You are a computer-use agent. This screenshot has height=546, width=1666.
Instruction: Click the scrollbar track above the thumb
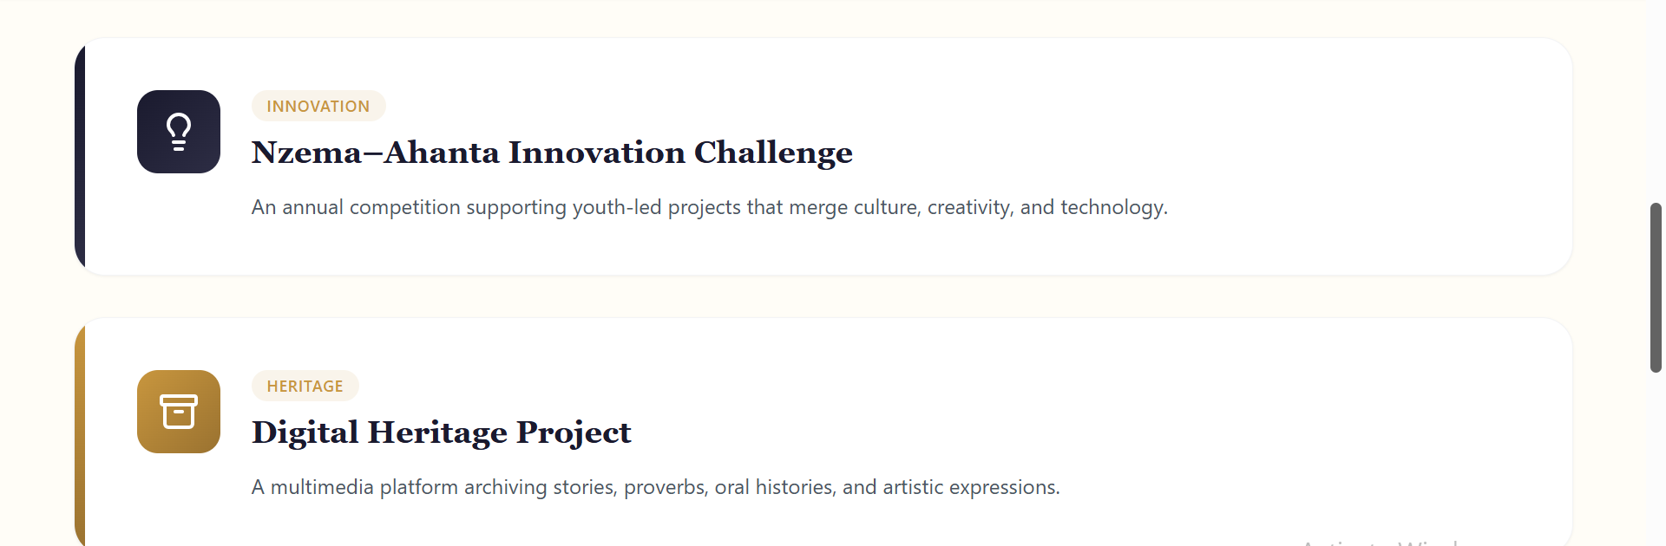click(1656, 104)
